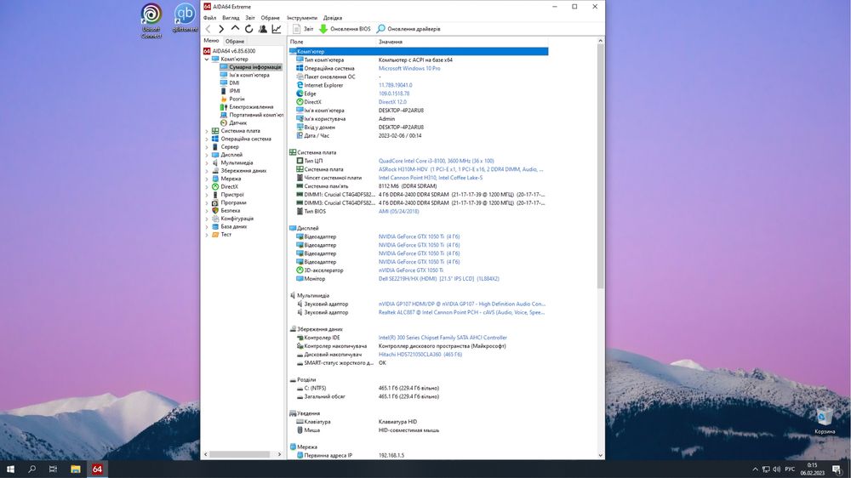
Task: Open the DirectX 12.0 link
Action: coord(392,102)
